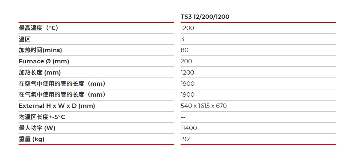Click the furnace diameter value 200
This screenshot has width=351, height=160.
[186, 62]
